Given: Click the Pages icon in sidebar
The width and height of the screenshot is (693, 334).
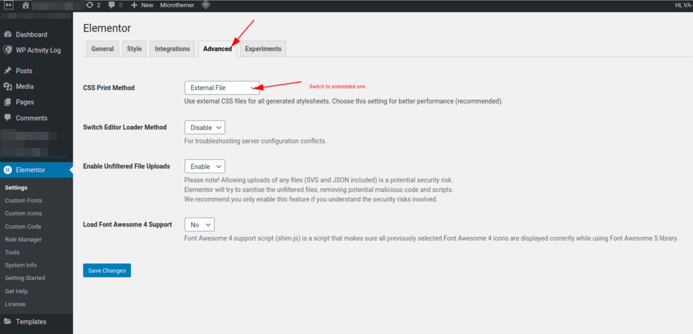Looking at the screenshot, I should pos(8,102).
